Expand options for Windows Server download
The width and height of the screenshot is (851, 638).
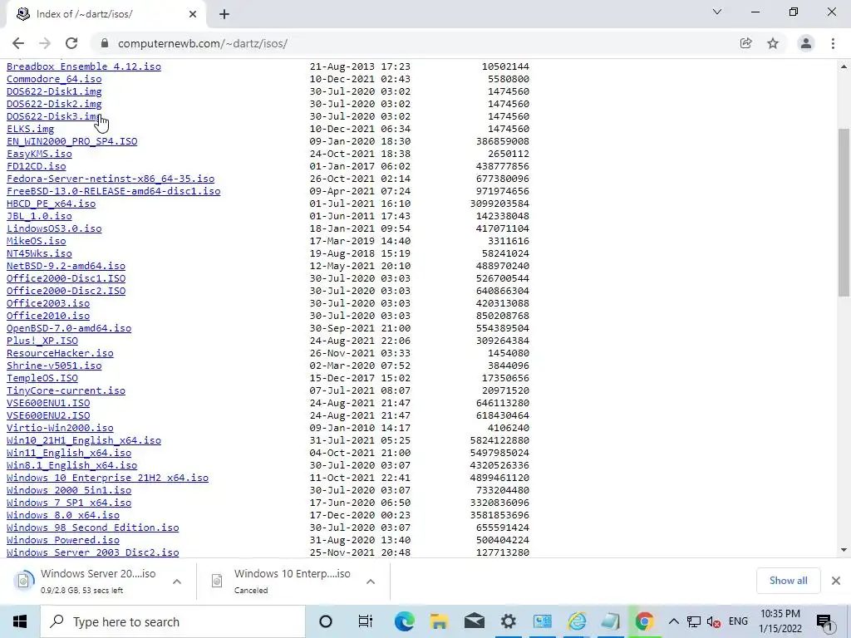click(177, 581)
